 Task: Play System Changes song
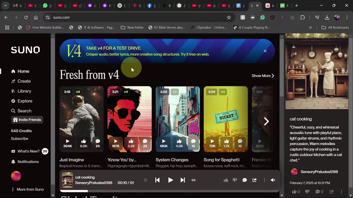click(x=164, y=143)
